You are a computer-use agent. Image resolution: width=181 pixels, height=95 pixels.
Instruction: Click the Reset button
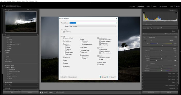pos(169,92)
